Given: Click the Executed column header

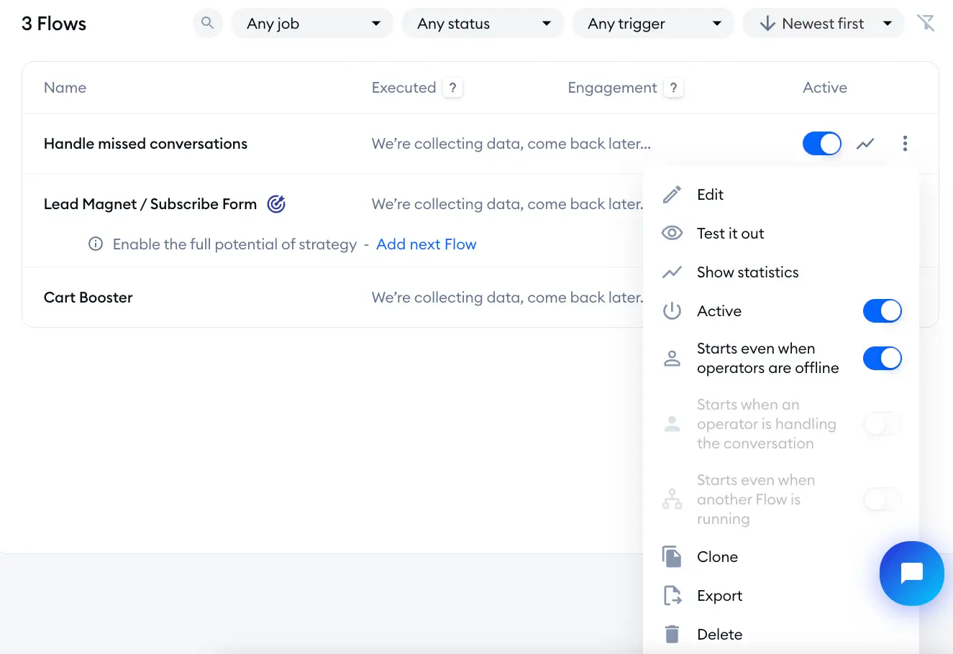Looking at the screenshot, I should pyautogui.click(x=403, y=88).
